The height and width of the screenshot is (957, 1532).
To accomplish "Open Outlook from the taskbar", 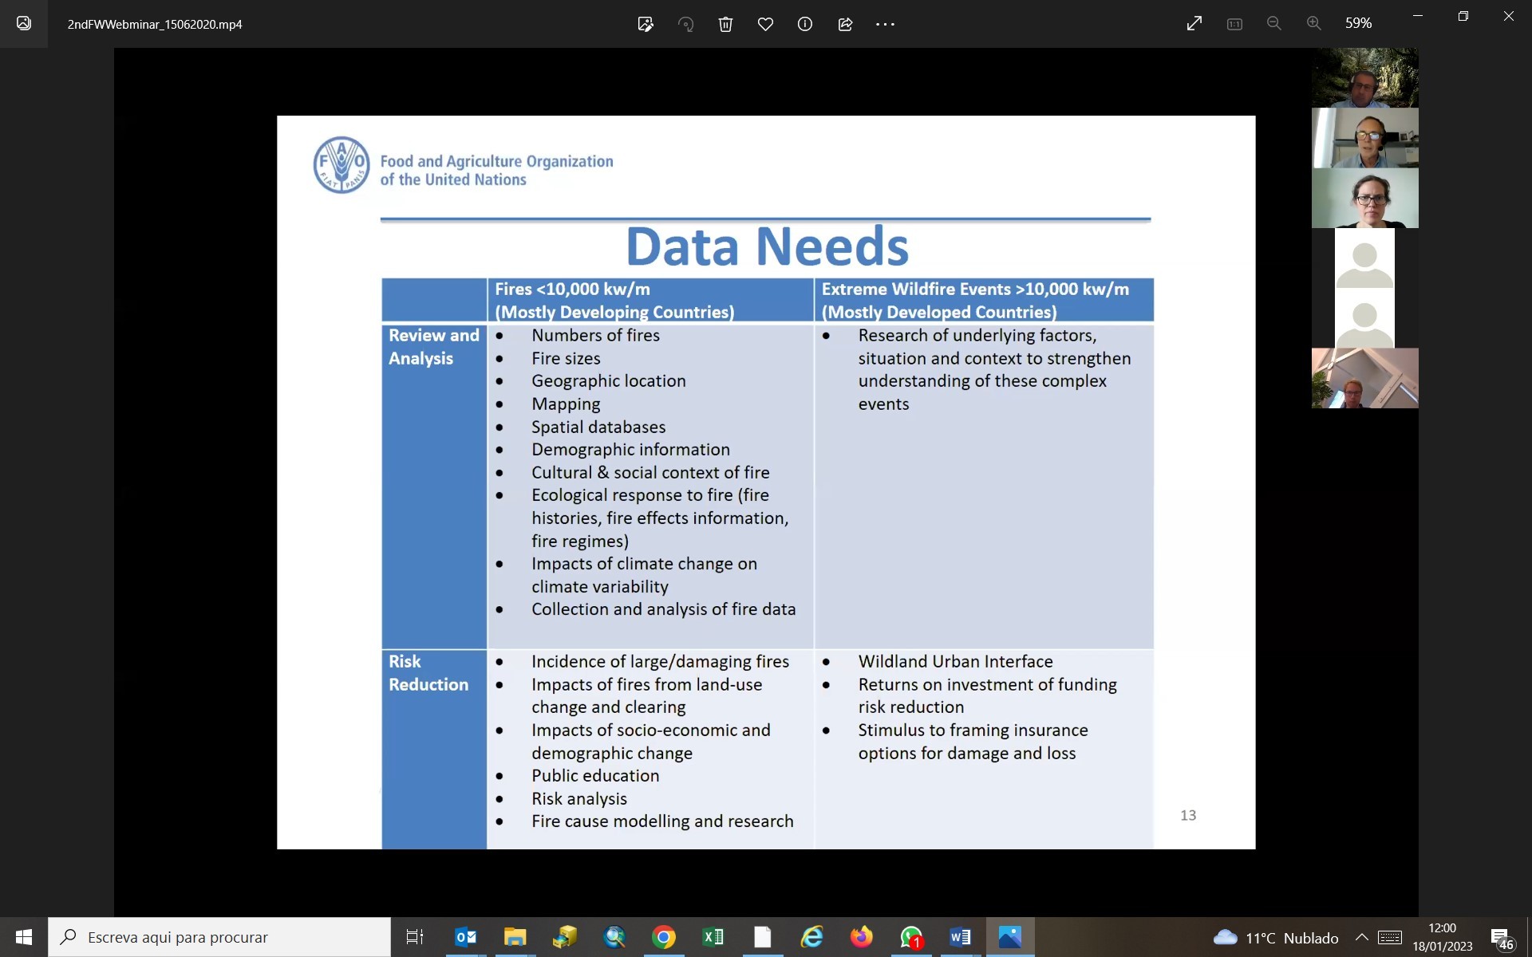I will [x=465, y=937].
